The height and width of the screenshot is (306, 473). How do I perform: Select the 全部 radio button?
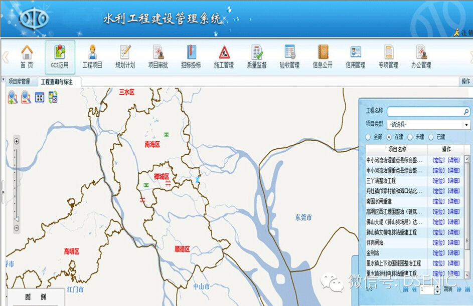(x=369, y=137)
